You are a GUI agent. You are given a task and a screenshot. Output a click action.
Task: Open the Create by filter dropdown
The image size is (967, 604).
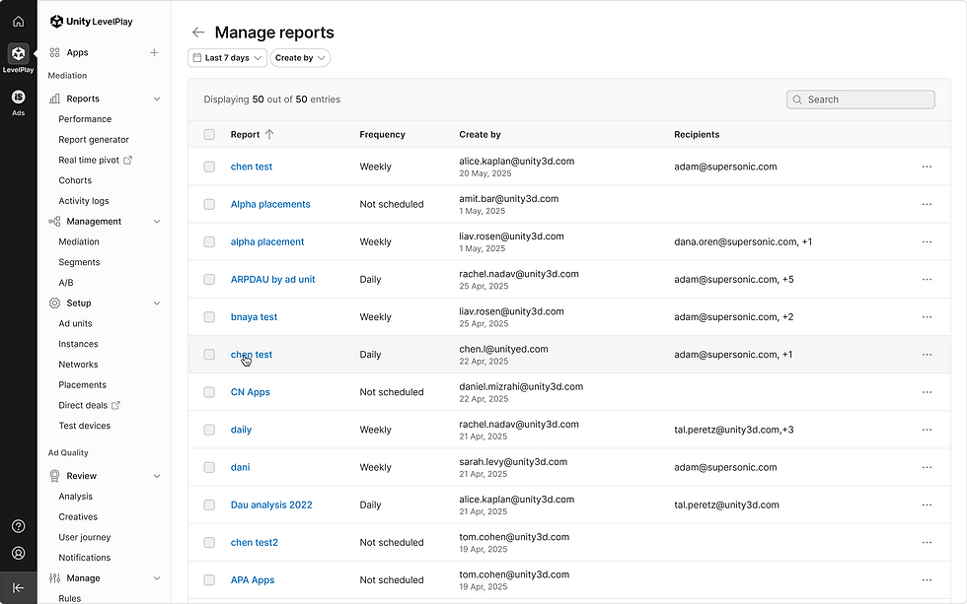click(x=300, y=58)
